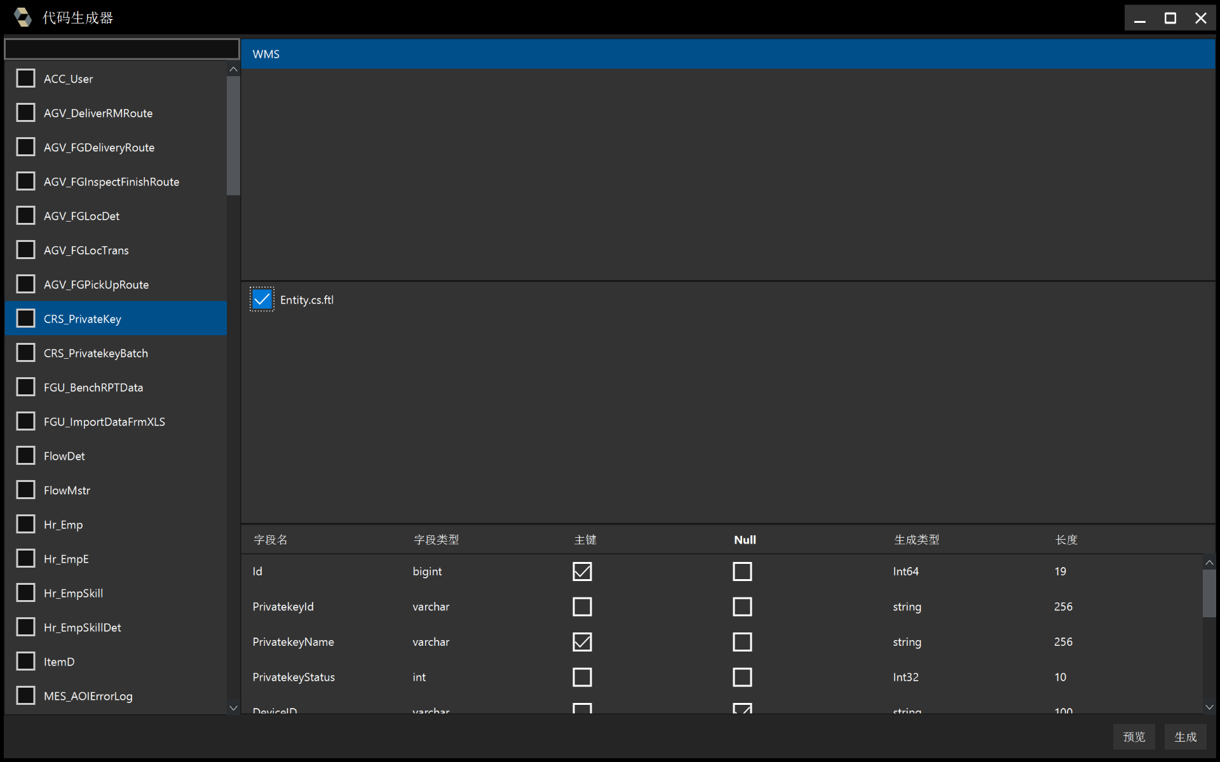Sort by 主键 column header
Image resolution: width=1220 pixels, height=762 pixels.
[x=585, y=540]
